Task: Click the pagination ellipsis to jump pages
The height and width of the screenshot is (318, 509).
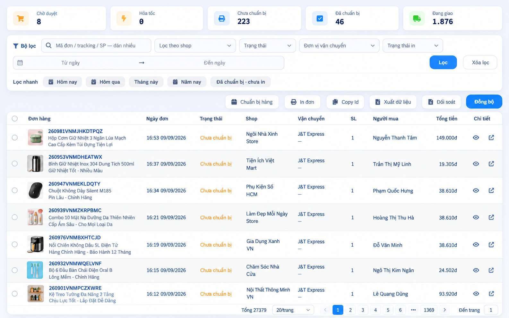Action: pos(413,310)
